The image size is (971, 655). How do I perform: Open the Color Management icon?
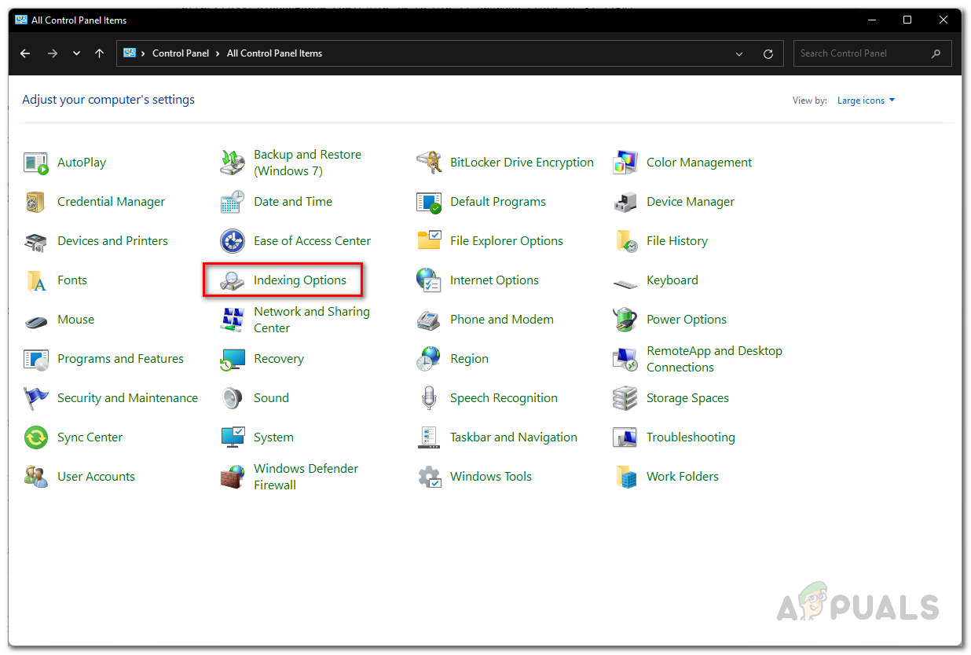point(625,163)
